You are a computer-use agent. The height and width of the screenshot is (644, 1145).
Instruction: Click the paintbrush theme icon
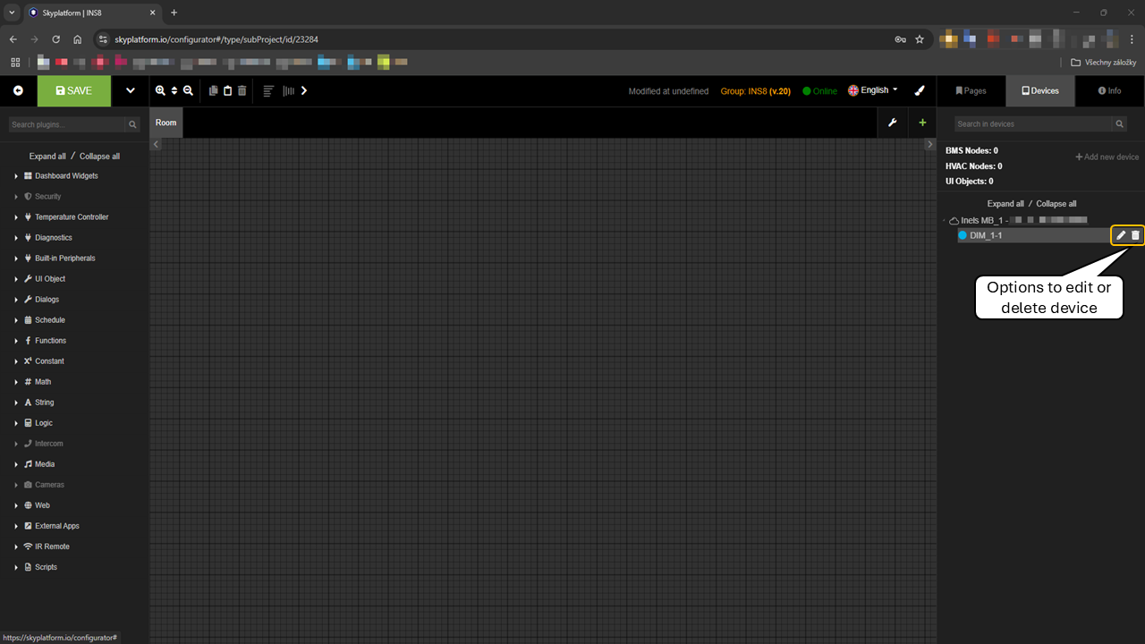(920, 90)
